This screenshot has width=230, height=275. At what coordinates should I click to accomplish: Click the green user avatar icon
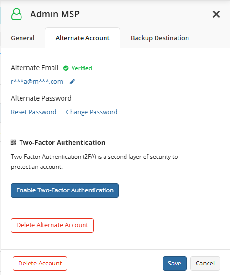click(17, 14)
